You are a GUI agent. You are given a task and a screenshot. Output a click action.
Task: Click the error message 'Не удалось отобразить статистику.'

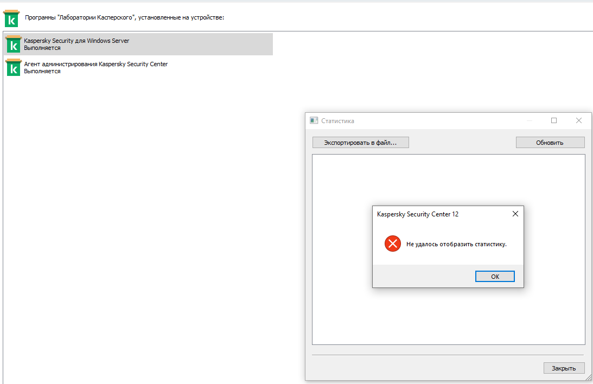456,244
